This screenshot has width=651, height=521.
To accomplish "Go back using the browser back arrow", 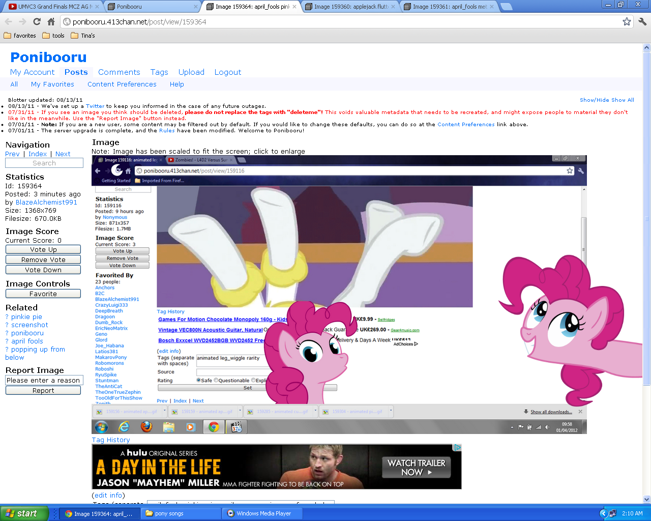I will click(x=8, y=22).
